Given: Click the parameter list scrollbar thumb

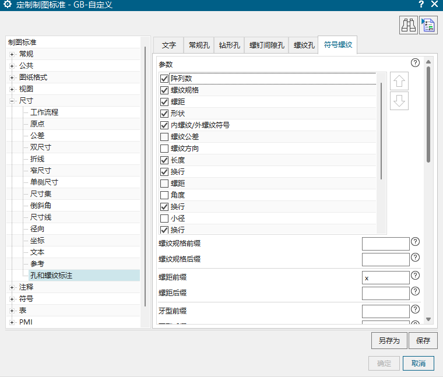Looking at the screenshot, I should click(381, 131).
